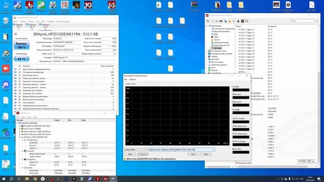The width and height of the screenshot is (324, 182).
Task: Click Refresh icon in AIDA64 Extreme toolbar
Action: [x=208, y=21]
